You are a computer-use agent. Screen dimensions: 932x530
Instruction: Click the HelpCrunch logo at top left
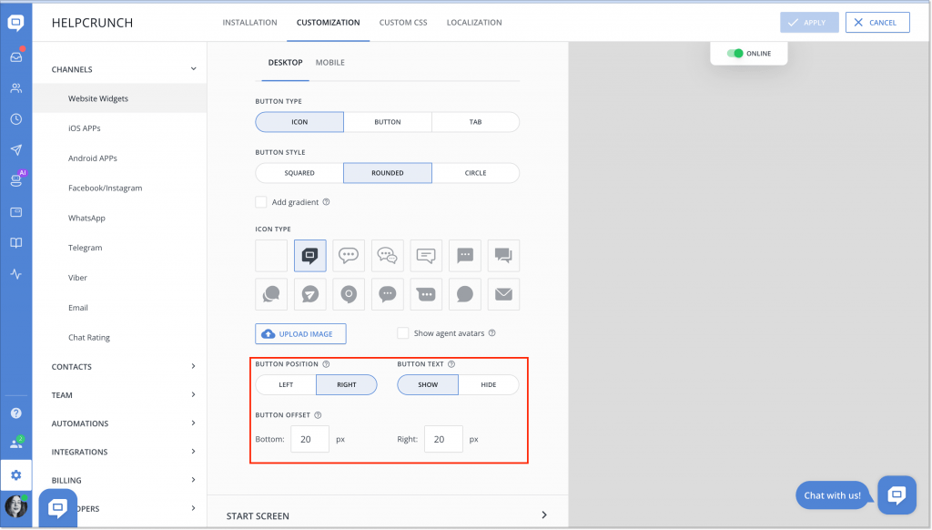pos(16,23)
